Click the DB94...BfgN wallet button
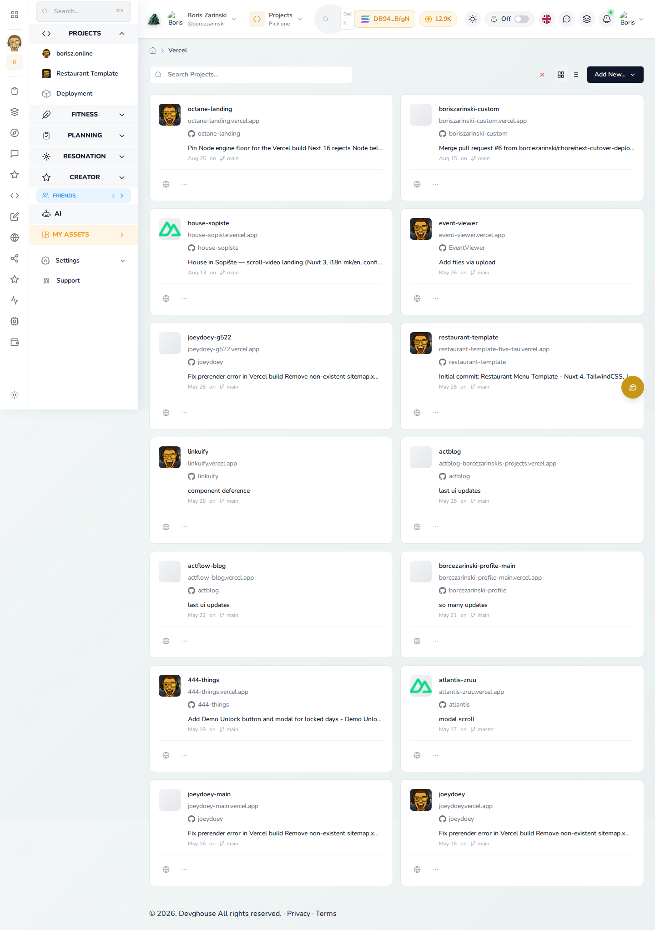The width and height of the screenshot is (655, 930). coord(385,19)
